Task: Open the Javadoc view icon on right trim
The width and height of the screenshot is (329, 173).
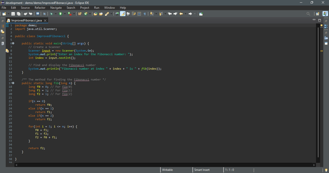Action: (326, 38)
